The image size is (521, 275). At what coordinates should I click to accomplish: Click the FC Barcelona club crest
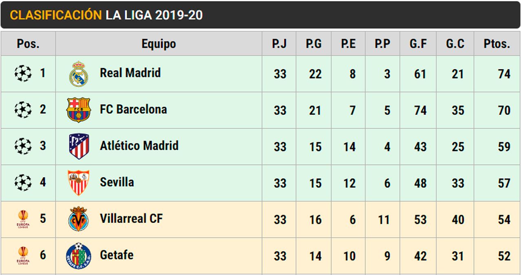(x=78, y=110)
